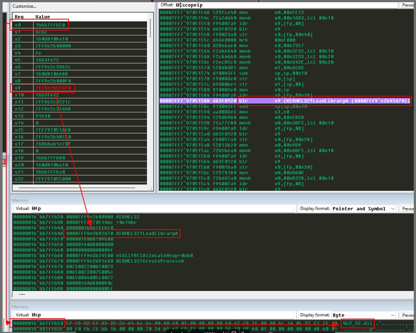Click the Reg column header
Image resolution: width=416 pixels, height=333 pixels.
[19, 17]
